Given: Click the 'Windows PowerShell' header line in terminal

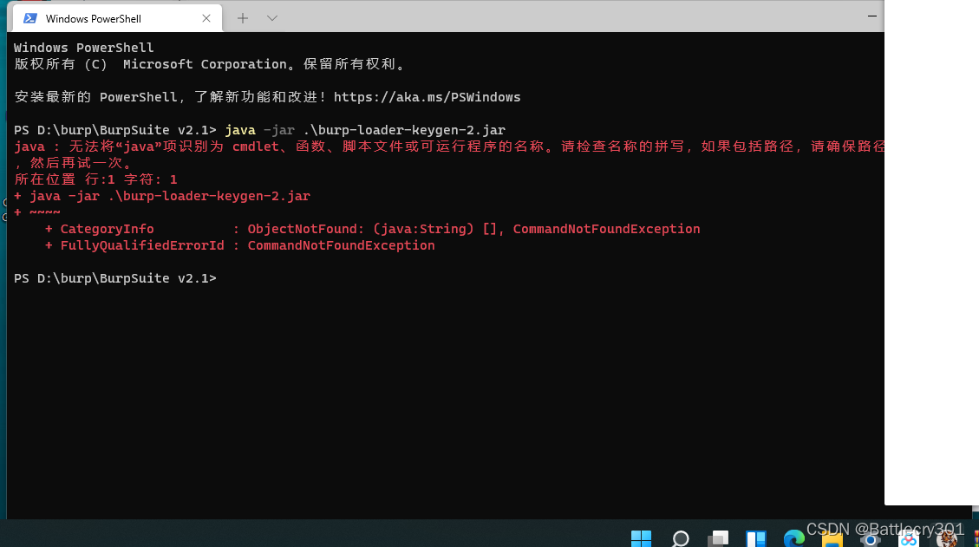Looking at the screenshot, I should tap(83, 48).
